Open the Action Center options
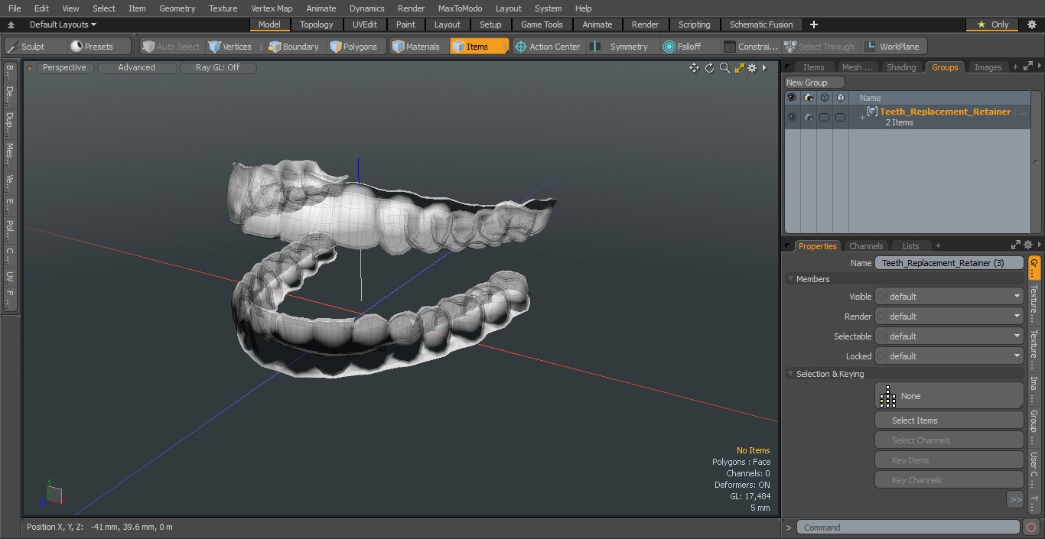This screenshot has width=1045, height=539. pyautogui.click(x=548, y=47)
